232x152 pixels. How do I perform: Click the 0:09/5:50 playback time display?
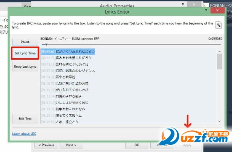pos(215,39)
